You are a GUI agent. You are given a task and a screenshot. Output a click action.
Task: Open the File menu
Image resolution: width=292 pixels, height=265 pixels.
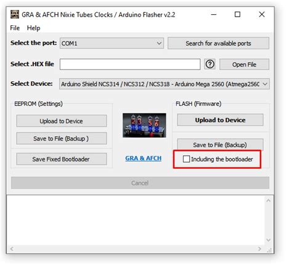click(x=15, y=28)
